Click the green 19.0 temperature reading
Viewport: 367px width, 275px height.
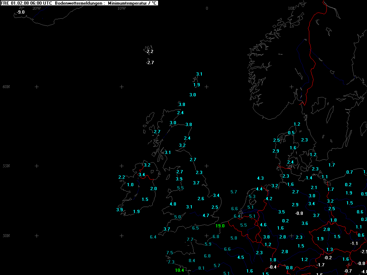tap(220, 226)
